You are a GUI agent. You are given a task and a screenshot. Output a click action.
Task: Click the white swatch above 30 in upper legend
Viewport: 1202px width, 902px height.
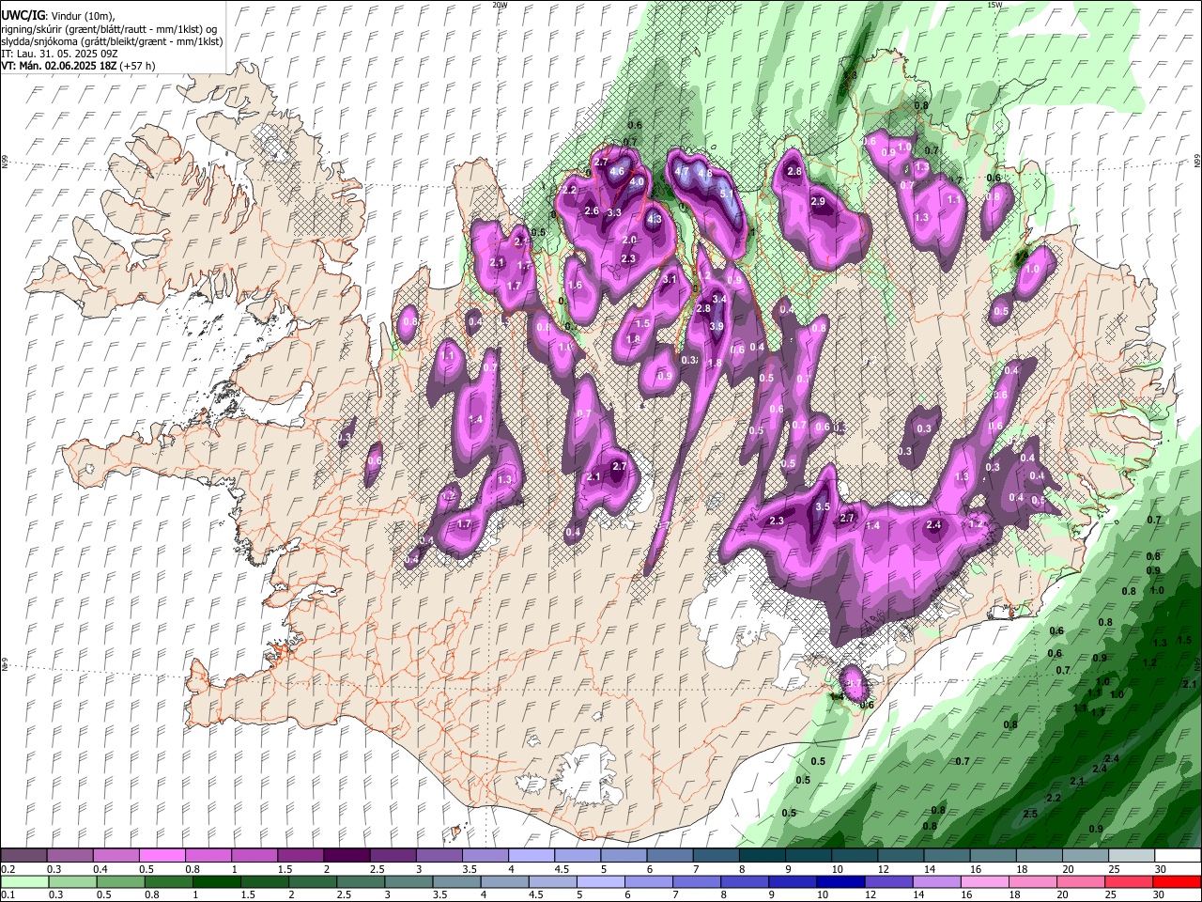pyautogui.click(x=1178, y=856)
